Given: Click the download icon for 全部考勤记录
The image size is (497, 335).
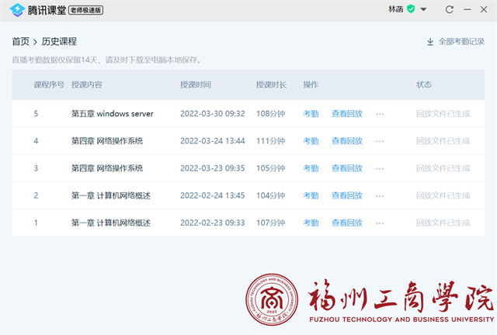Looking at the screenshot, I should [430, 42].
